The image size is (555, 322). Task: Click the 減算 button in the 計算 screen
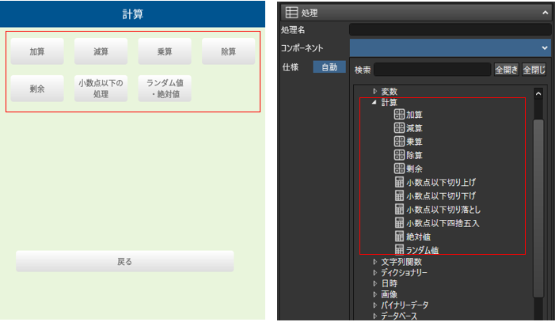tap(101, 51)
